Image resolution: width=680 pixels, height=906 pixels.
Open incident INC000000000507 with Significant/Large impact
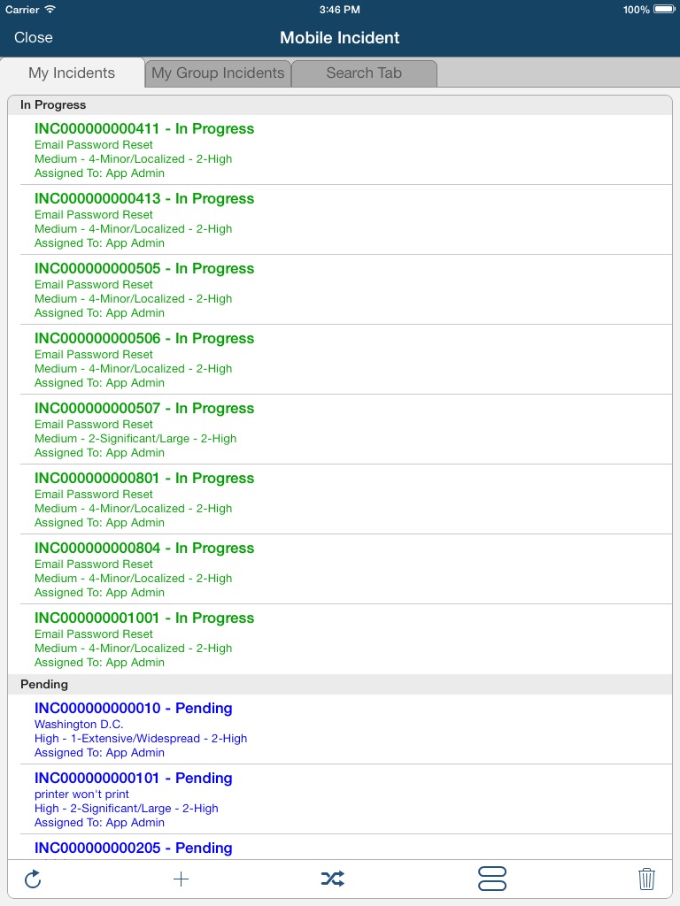point(339,429)
